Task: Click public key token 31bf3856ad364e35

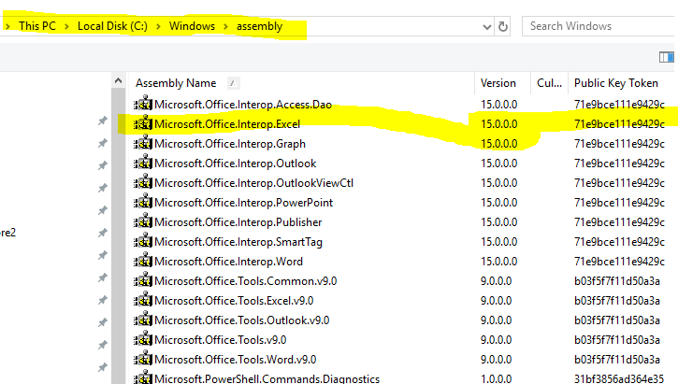Action: pos(619,379)
